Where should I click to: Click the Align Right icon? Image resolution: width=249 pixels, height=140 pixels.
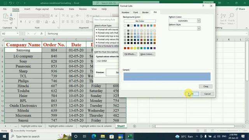(x=72, y=22)
